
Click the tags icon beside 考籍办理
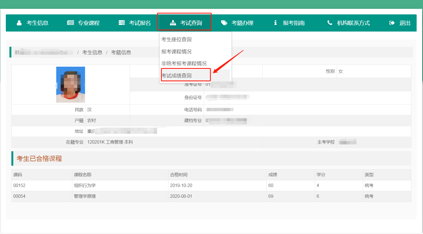point(224,23)
